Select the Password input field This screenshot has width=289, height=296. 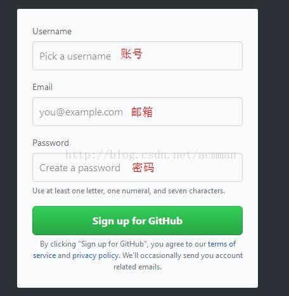[x=138, y=167]
